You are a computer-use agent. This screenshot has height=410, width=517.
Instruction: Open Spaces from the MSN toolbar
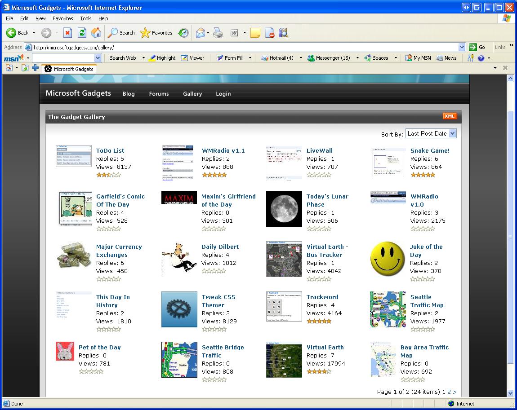(x=376, y=58)
